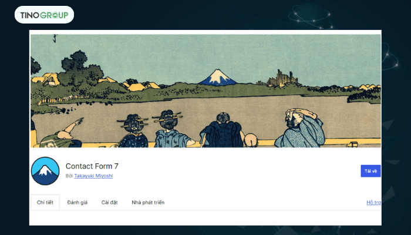Viewport: 411px width, 235px height.
Task: Click Mount Fuji in the banner artwork
Action: [218, 77]
